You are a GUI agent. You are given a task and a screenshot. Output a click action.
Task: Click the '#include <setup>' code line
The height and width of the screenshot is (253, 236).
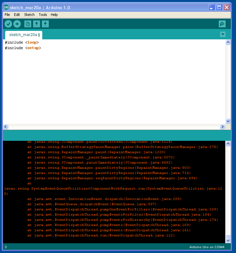click(23, 48)
